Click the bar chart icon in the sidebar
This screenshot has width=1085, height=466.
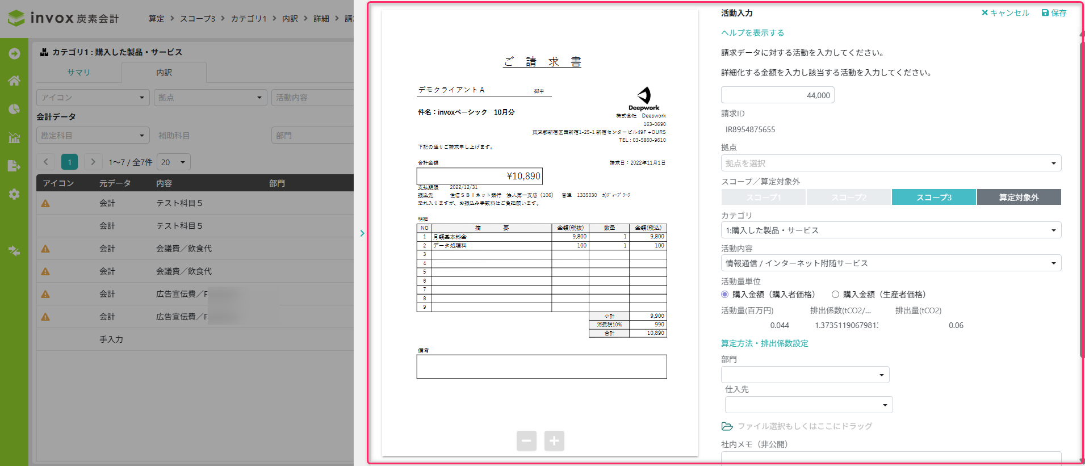(x=14, y=137)
